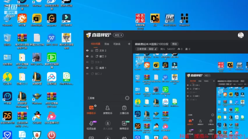The width and height of the screenshot is (248, 139).
Task: Select the die (De) desktop icon
Action: [x=155, y=20]
